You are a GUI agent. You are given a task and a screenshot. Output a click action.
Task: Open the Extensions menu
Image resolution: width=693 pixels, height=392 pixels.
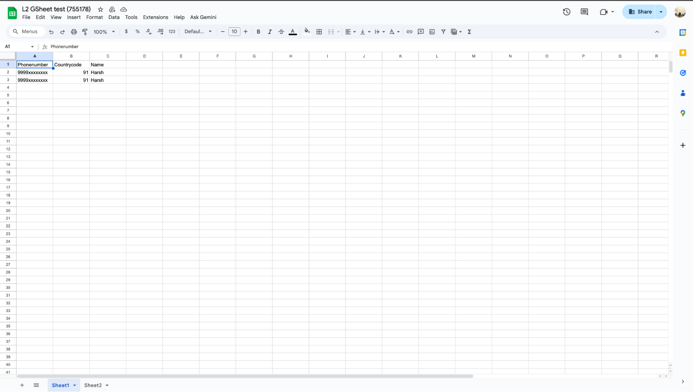[155, 17]
